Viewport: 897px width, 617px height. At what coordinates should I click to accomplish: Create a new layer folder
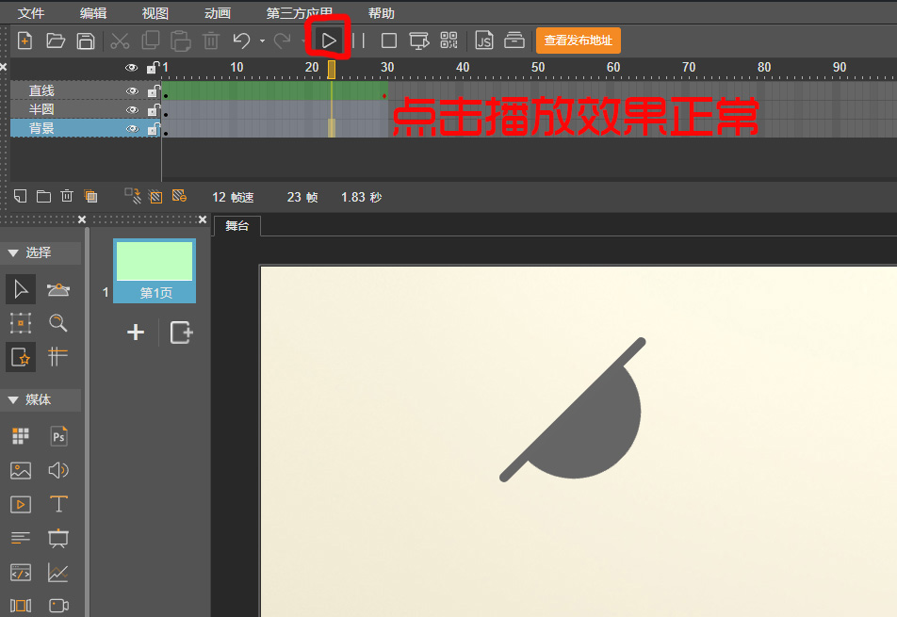43,196
